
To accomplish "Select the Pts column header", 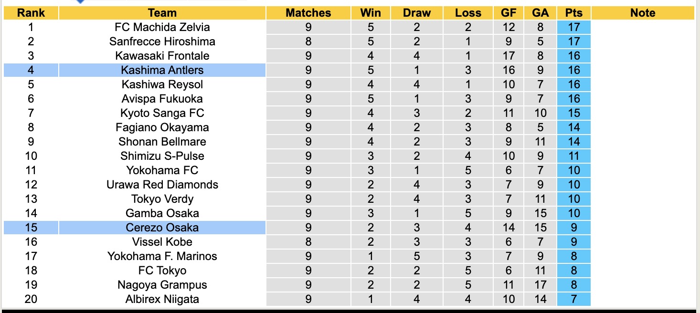I will [573, 13].
